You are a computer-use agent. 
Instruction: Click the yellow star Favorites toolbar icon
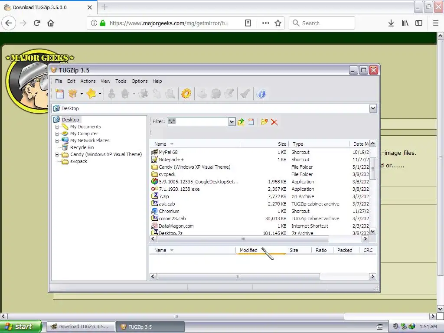click(91, 94)
